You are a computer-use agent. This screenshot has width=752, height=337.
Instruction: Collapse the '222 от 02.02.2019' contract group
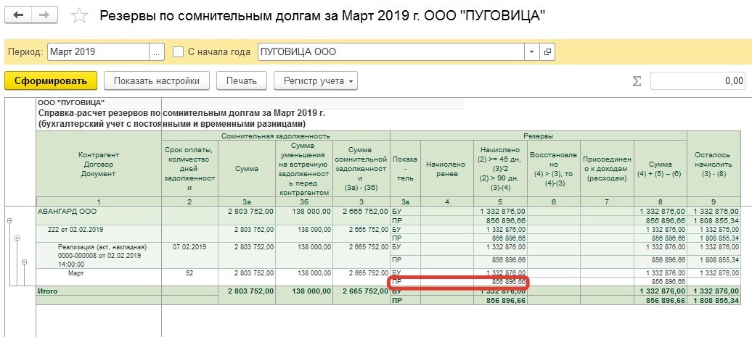[16, 238]
